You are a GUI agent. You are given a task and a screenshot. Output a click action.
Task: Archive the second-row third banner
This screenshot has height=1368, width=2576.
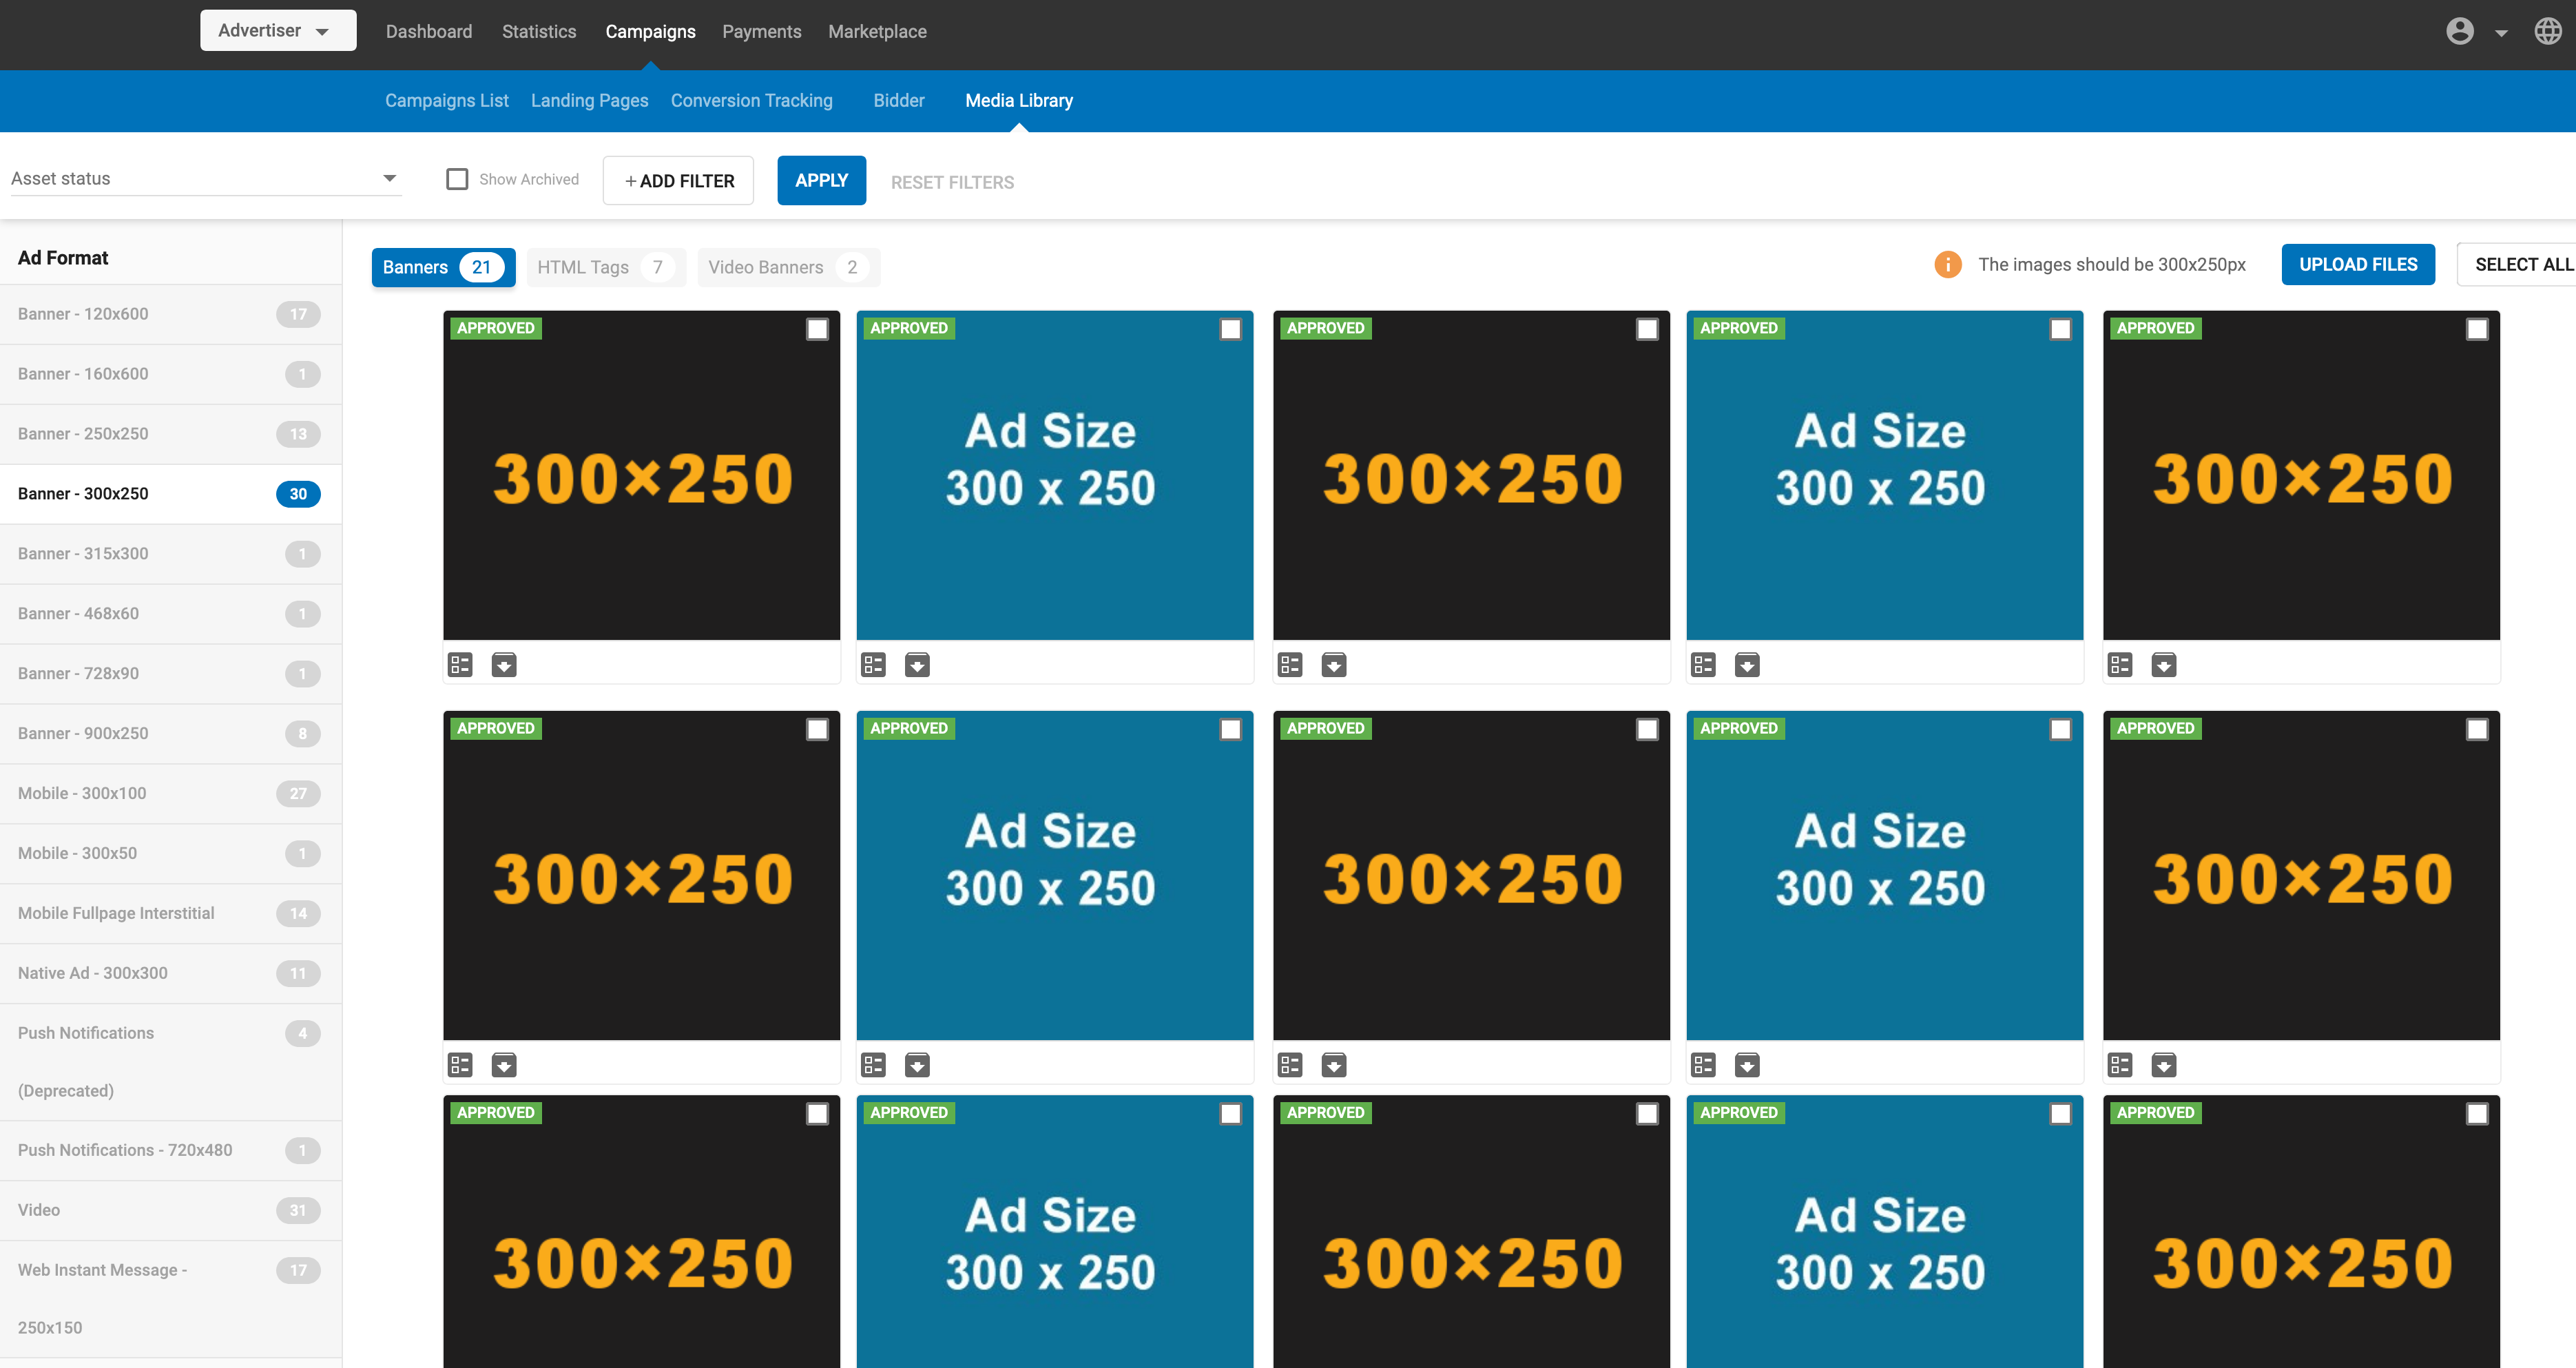click(1333, 1065)
